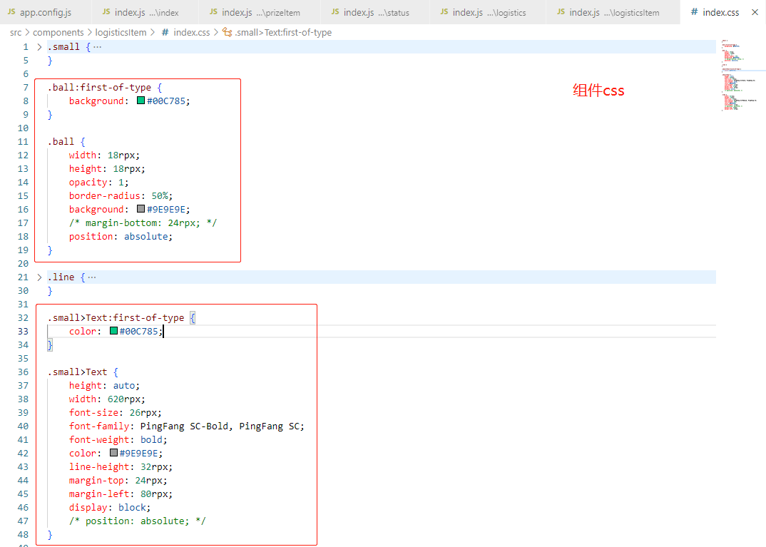This screenshot has width=766, height=547.
Task: Click line number 48 in the gutter
Action: (23, 534)
